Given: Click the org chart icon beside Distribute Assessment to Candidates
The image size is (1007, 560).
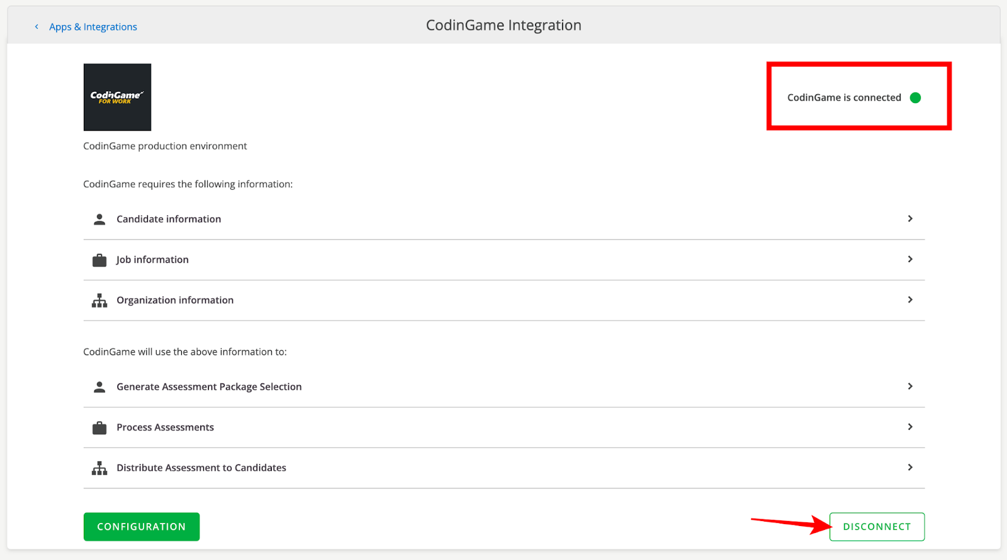Looking at the screenshot, I should (x=99, y=468).
